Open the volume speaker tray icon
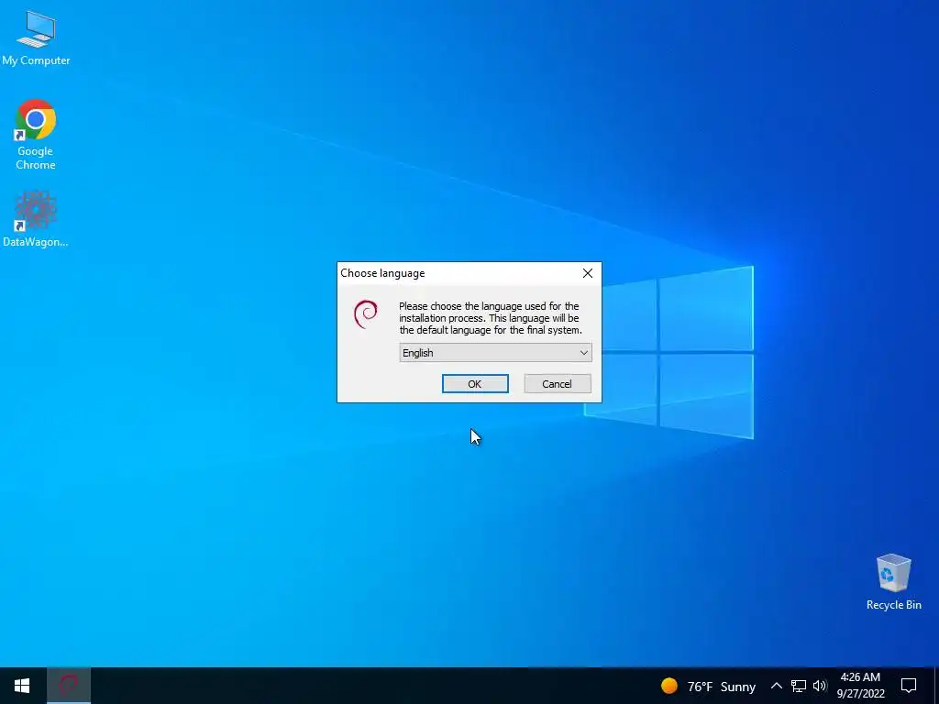This screenshot has width=939, height=704. click(x=820, y=686)
